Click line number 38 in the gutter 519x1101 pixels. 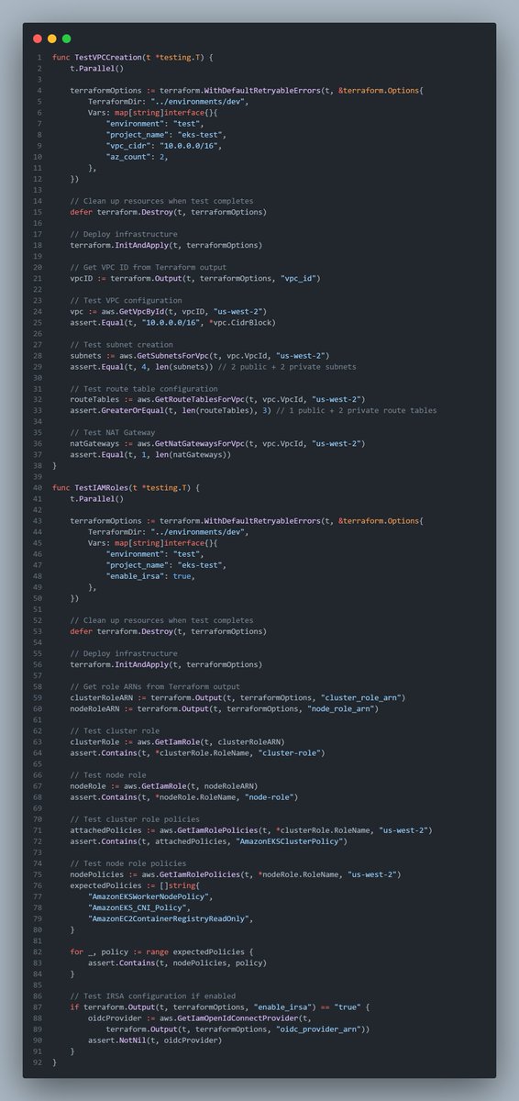38,465
